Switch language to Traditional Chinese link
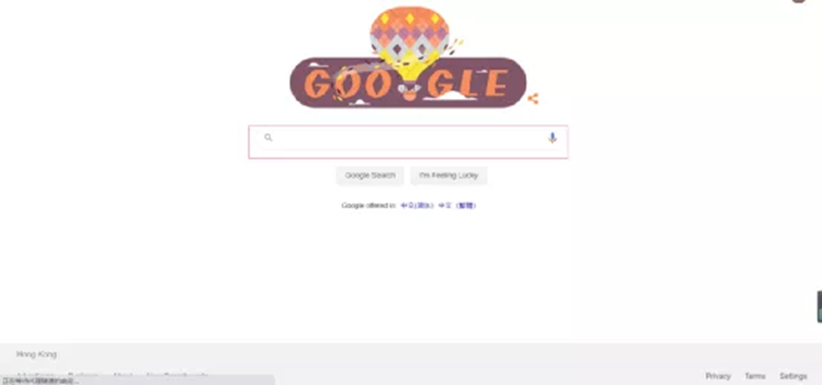This screenshot has width=822, height=385. click(x=457, y=205)
